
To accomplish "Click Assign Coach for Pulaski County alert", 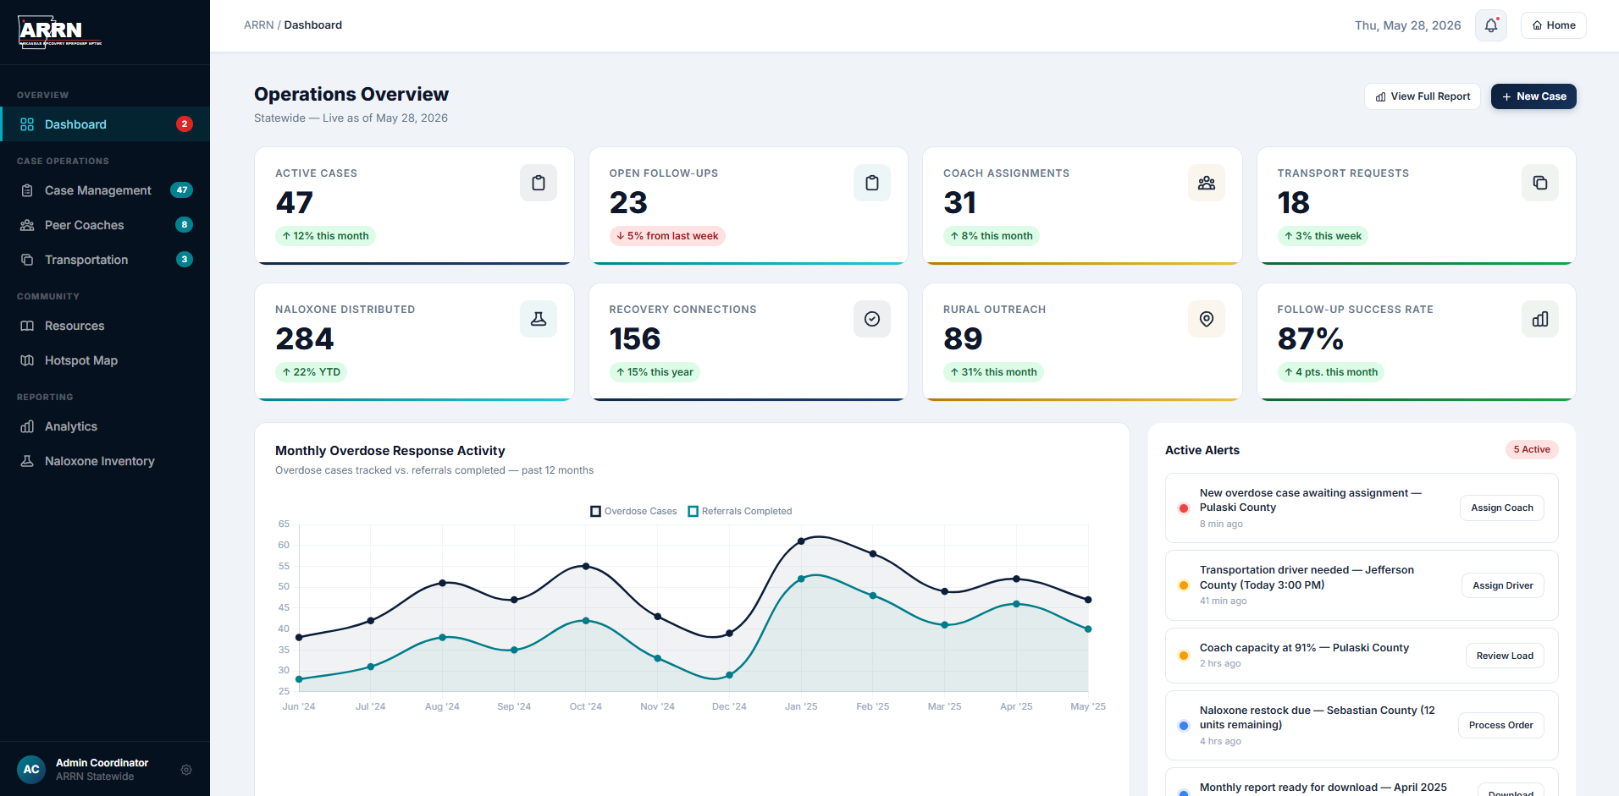I will tap(1502, 508).
